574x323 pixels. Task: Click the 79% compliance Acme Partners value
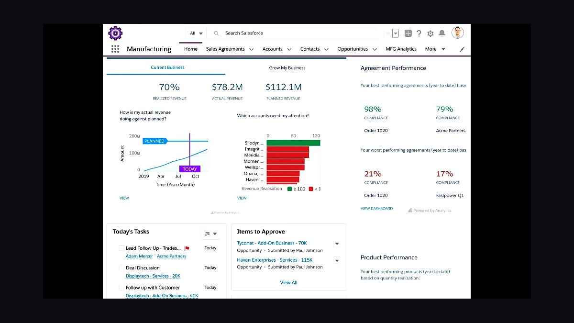(x=444, y=109)
